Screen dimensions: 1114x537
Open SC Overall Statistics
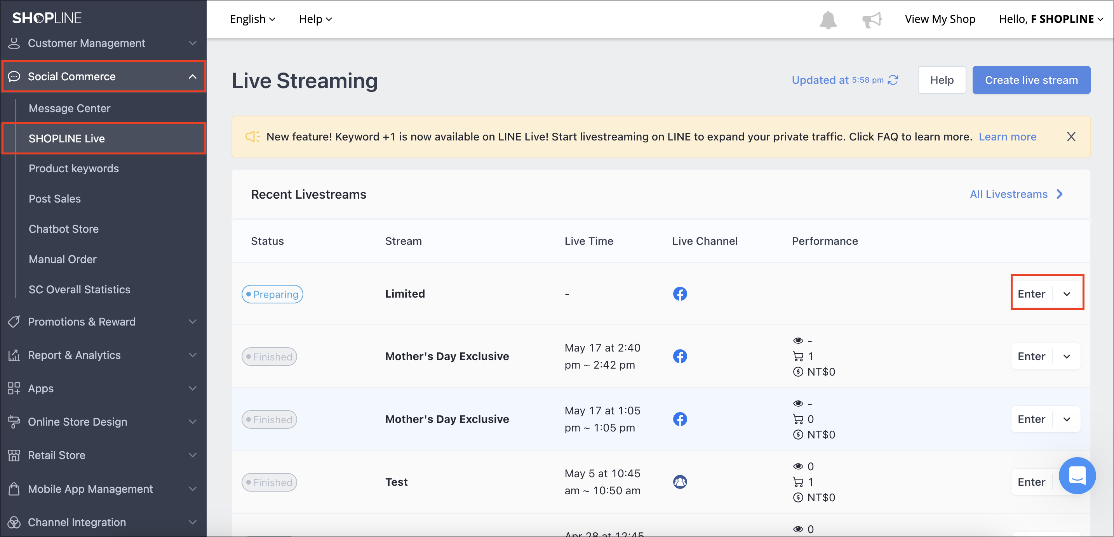79,289
